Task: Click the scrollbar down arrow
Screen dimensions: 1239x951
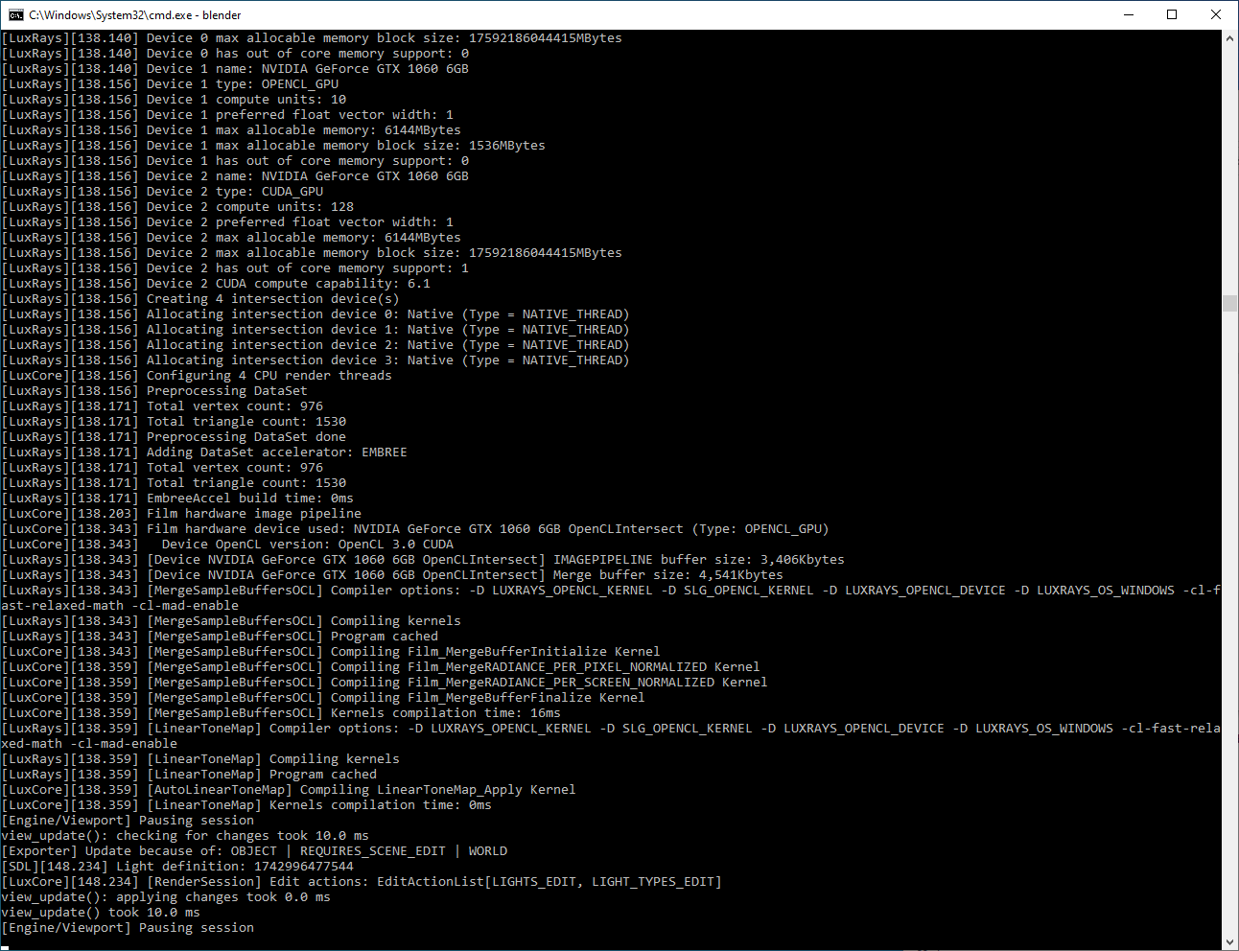Action: (1229, 942)
